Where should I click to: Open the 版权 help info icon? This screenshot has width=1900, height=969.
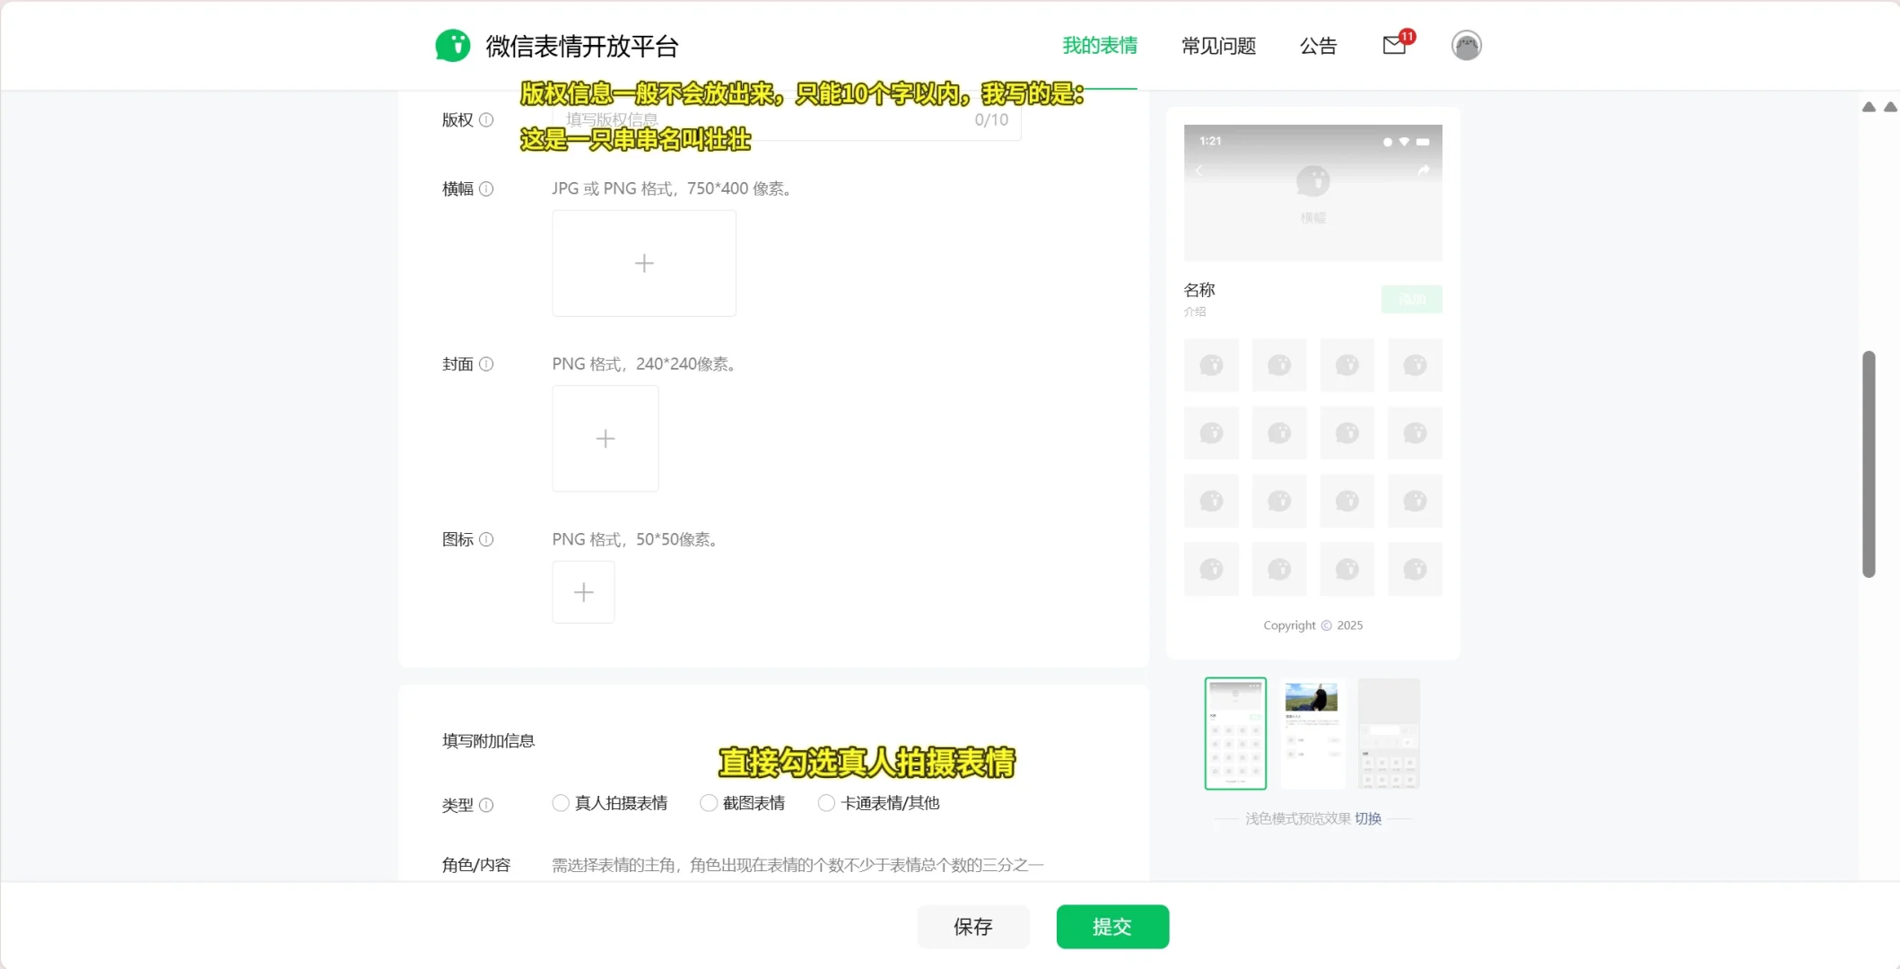[x=487, y=120]
